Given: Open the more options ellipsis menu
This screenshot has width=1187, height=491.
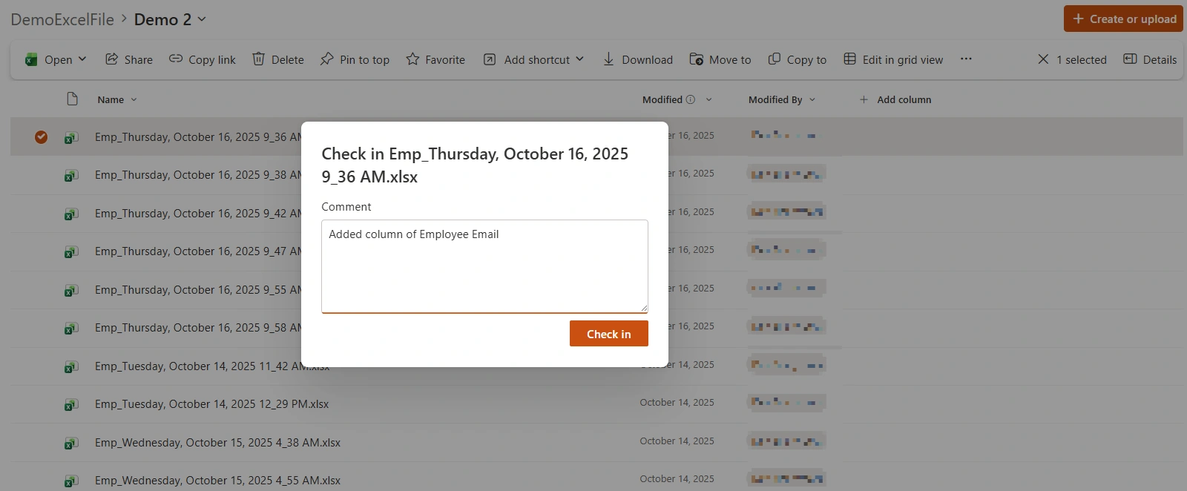Looking at the screenshot, I should point(966,59).
